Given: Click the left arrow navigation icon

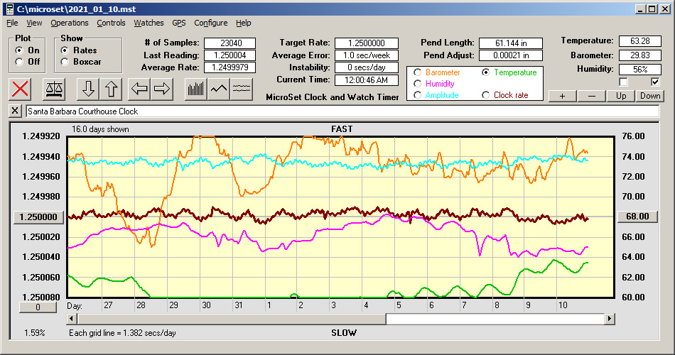Looking at the screenshot, I should pos(139,89).
